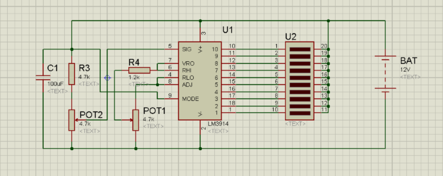443x176 pixels.
Task: Click the 'R4' reference label
Action: [135, 62]
